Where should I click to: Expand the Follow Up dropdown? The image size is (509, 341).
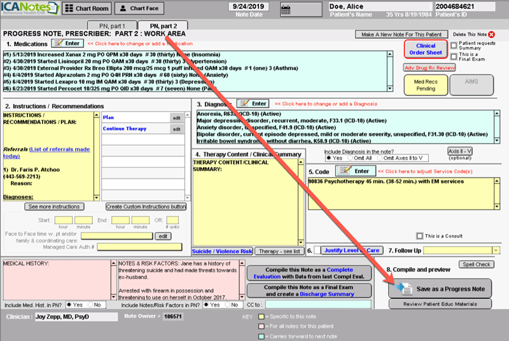tap(496, 251)
